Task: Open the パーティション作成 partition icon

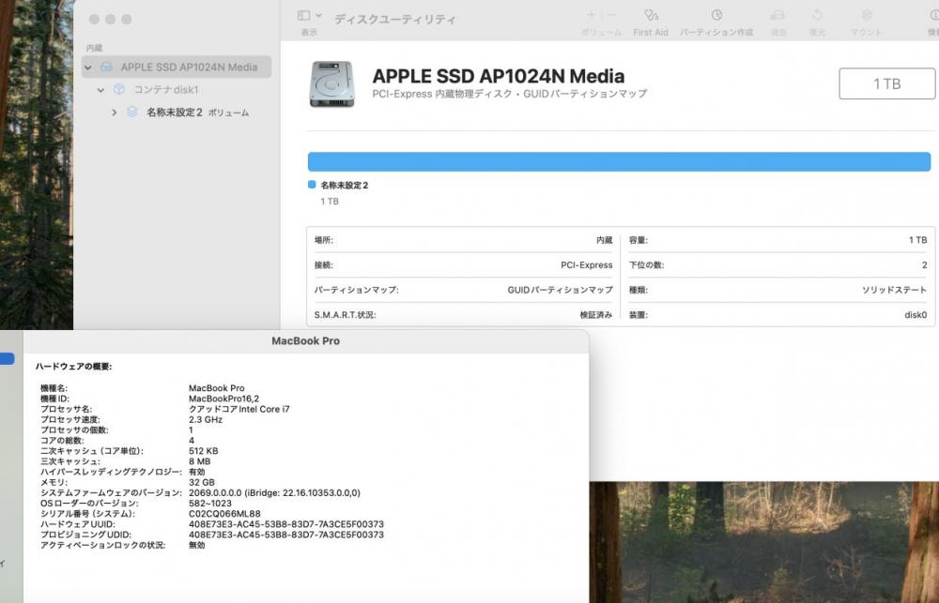Action: click(716, 15)
